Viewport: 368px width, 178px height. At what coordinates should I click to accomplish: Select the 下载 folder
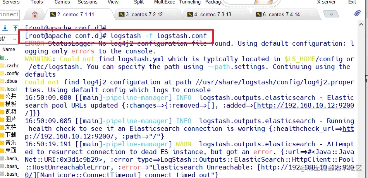point(9,135)
